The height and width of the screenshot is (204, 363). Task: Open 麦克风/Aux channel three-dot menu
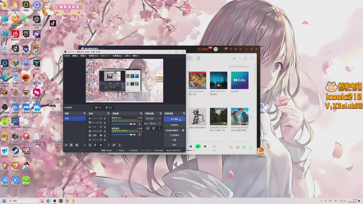139,124
